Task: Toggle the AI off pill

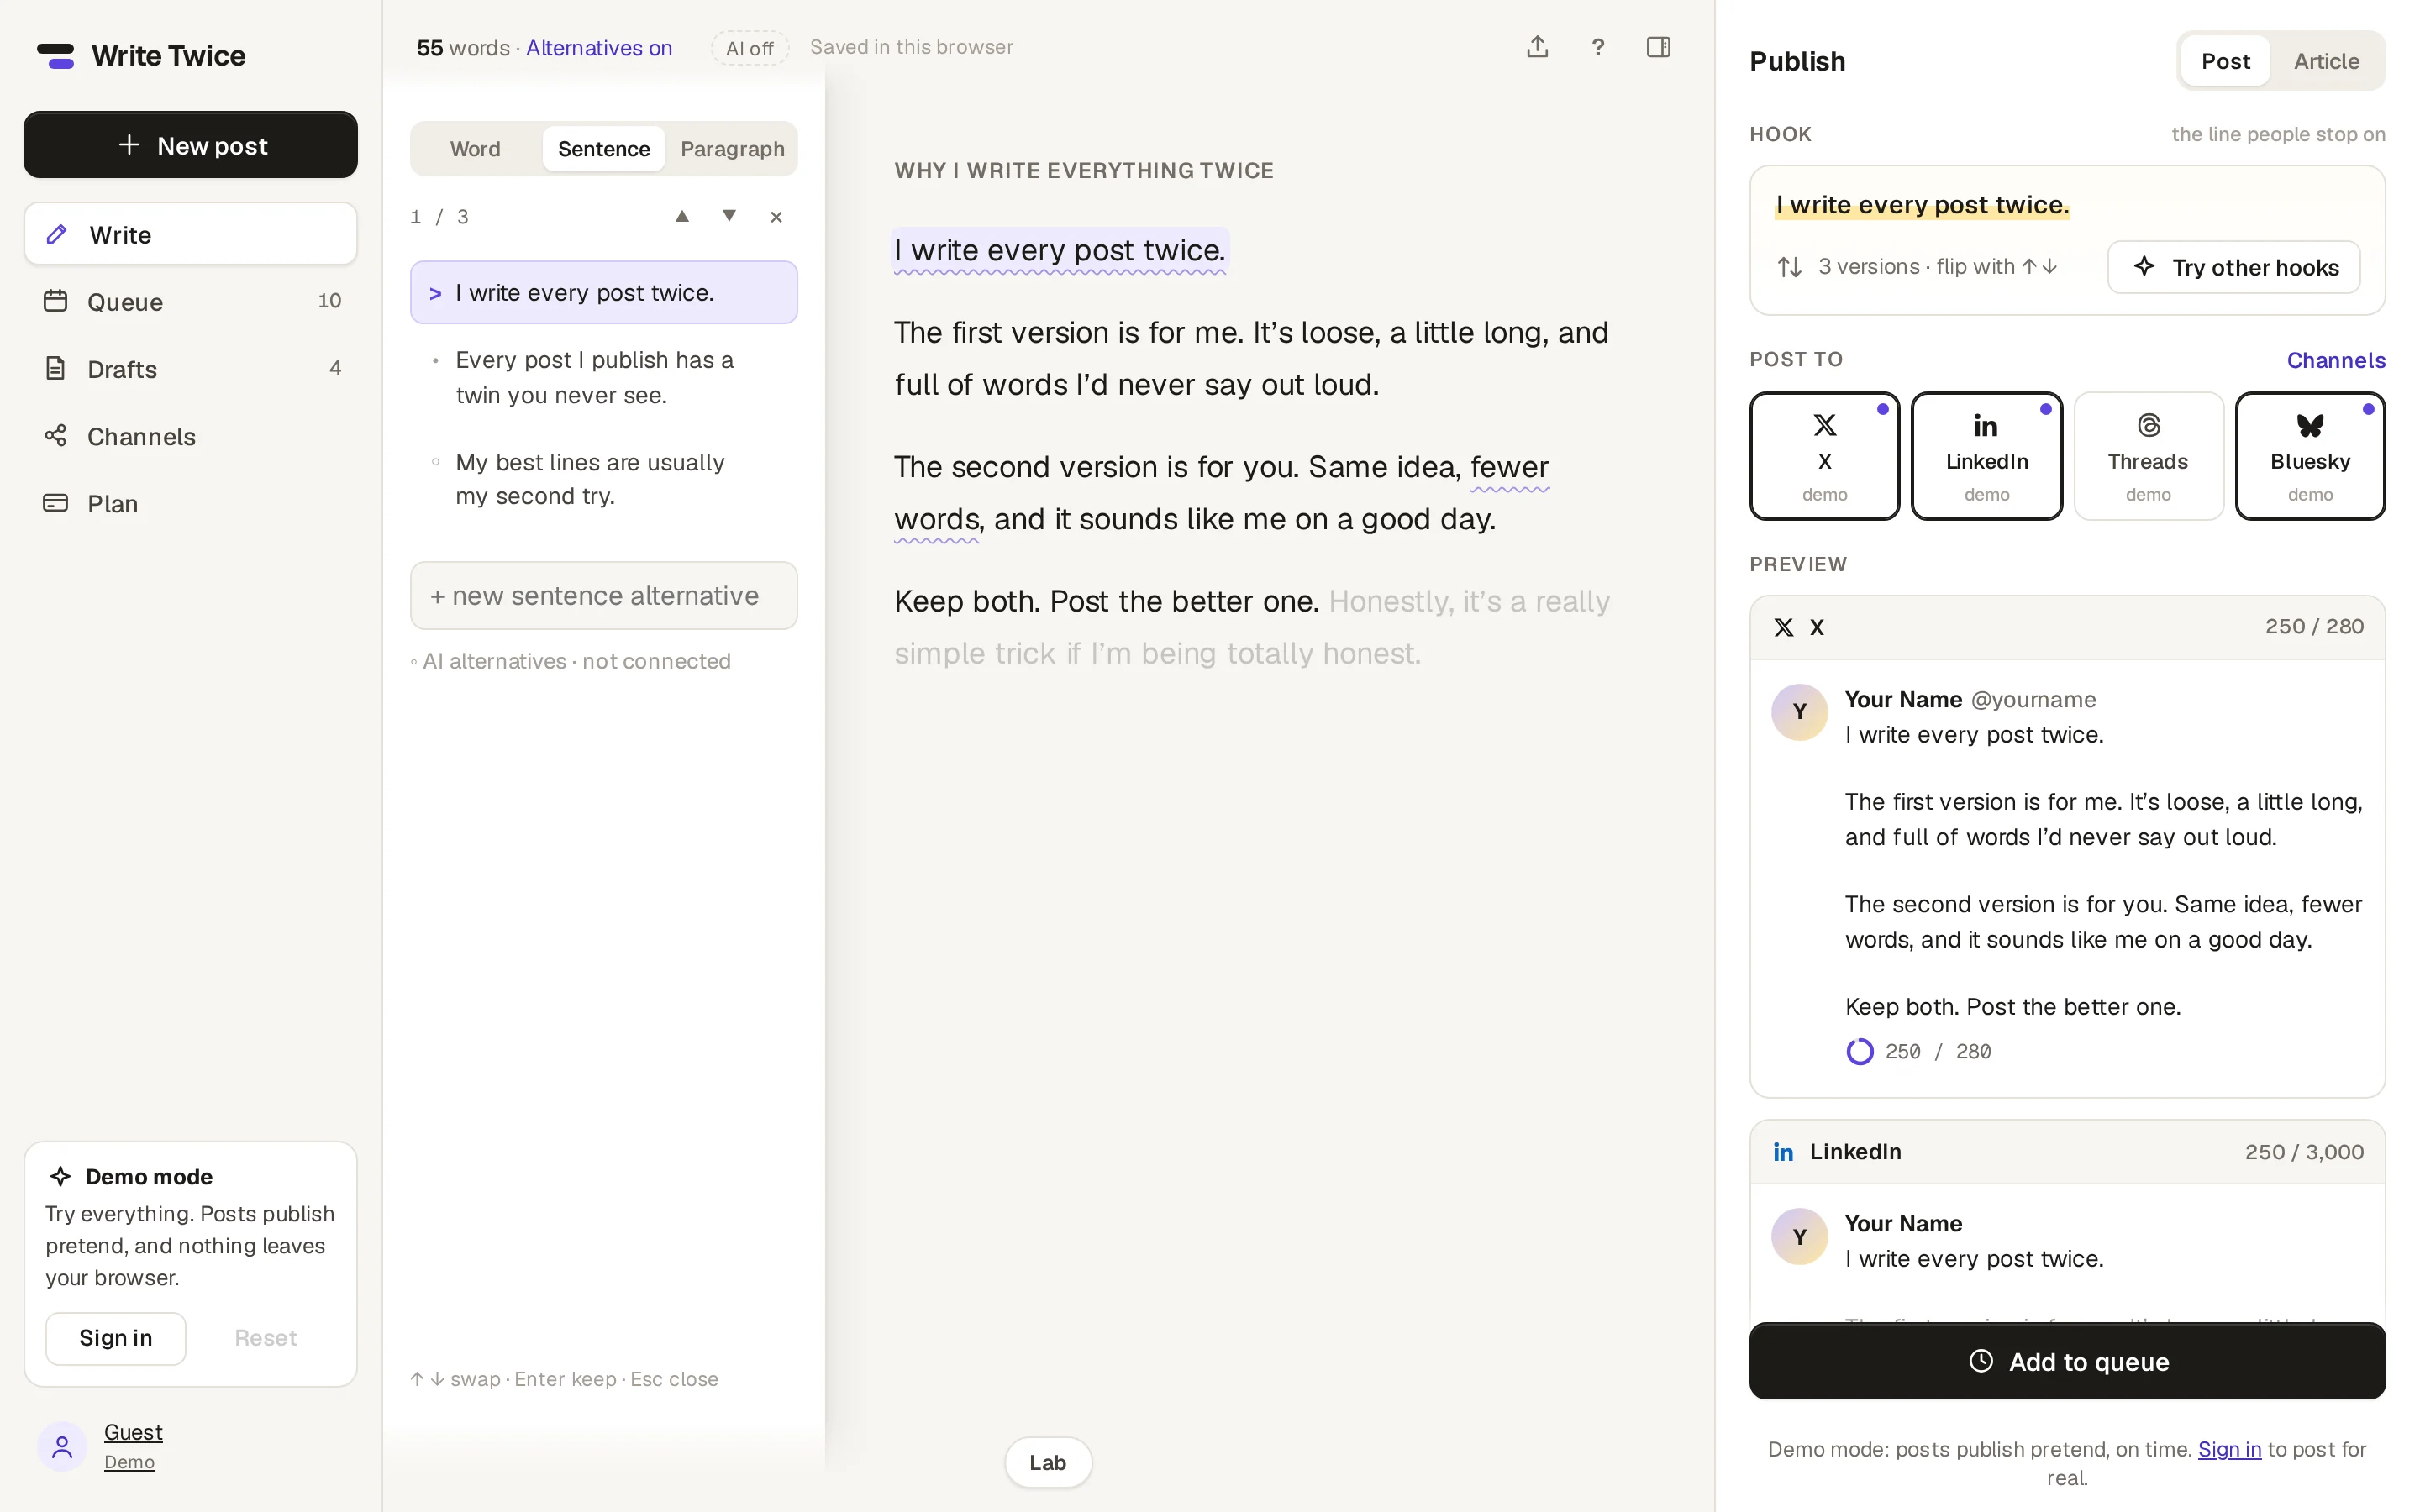Action: (749, 48)
